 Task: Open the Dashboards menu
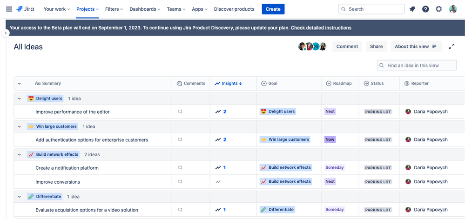click(x=145, y=9)
